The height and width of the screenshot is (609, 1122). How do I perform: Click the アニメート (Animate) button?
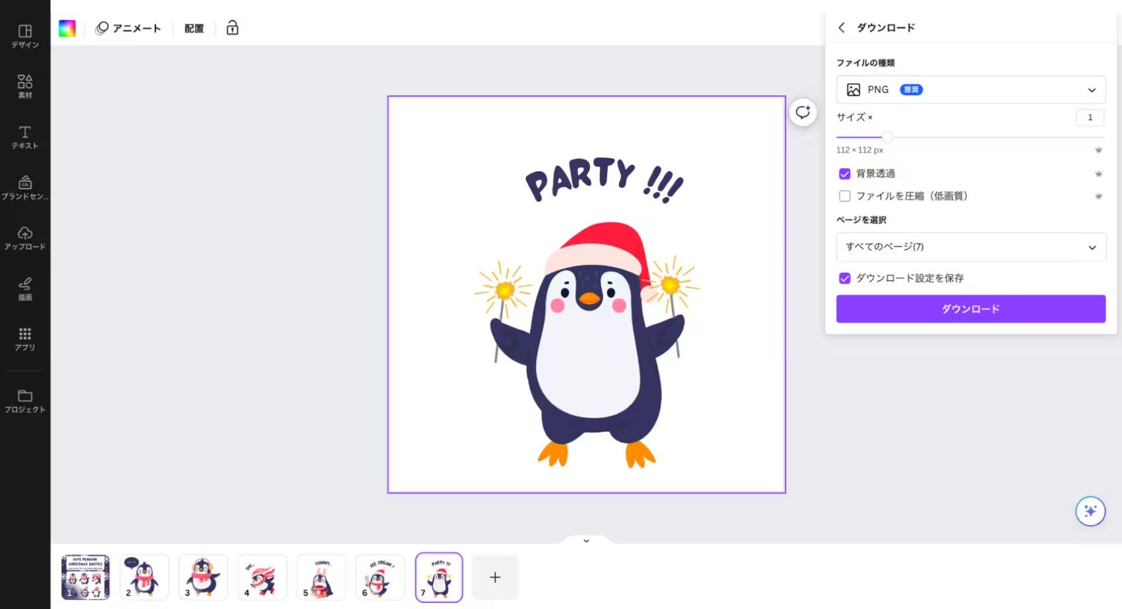click(x=128, y=28)
